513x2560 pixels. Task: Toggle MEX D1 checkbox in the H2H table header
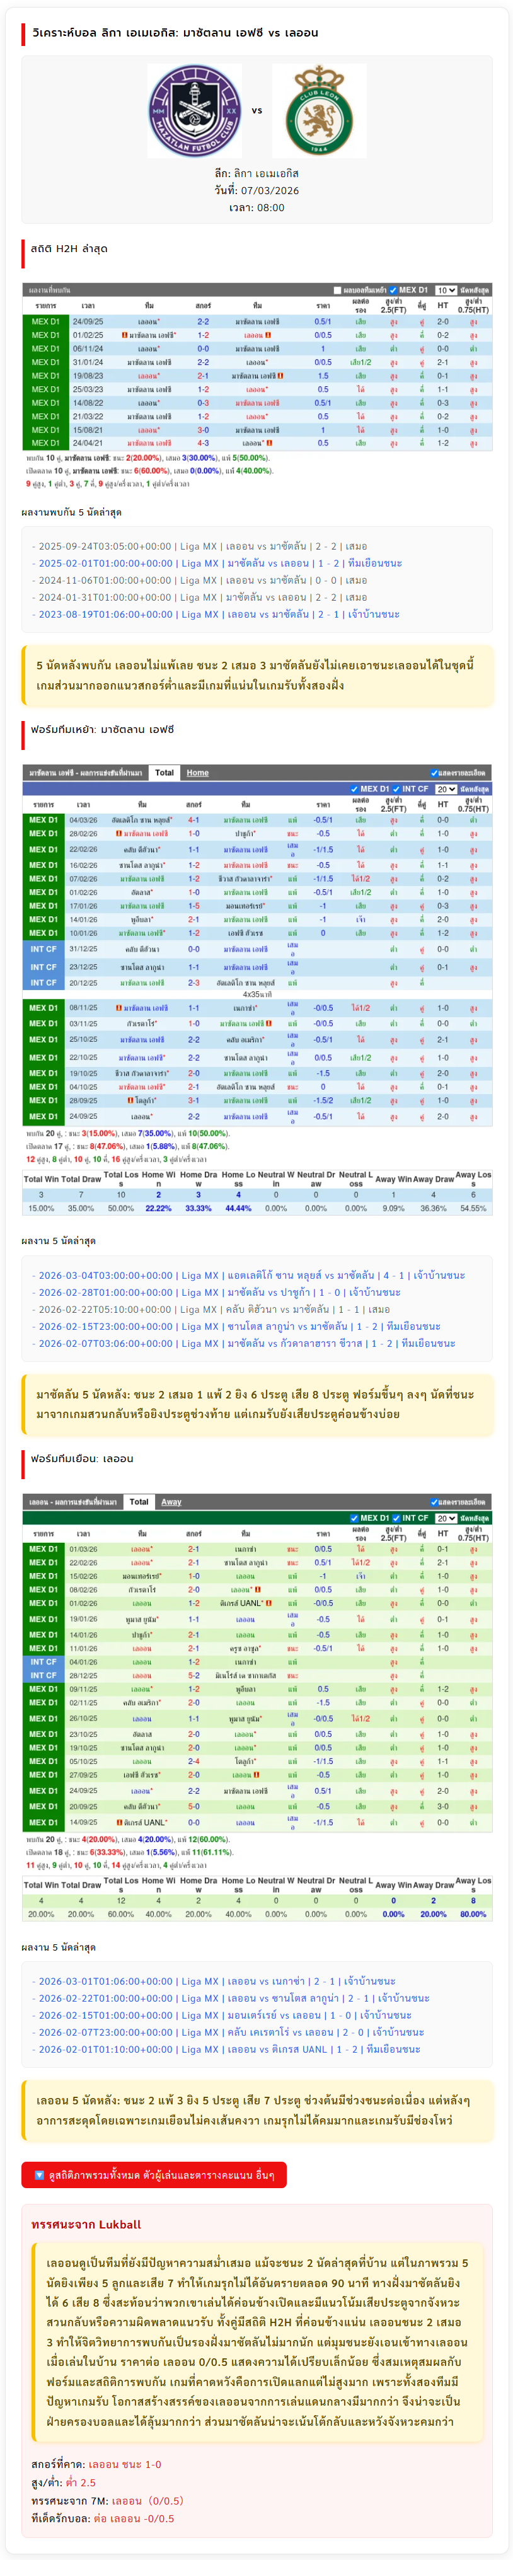tap(393, 290)
